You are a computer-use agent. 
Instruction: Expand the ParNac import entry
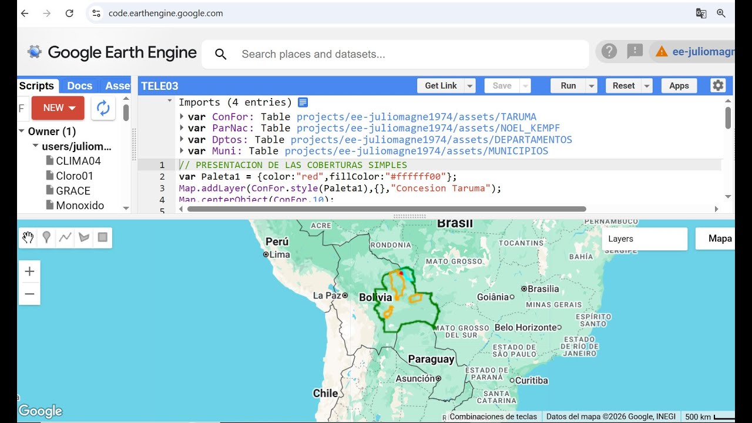(182, 128)
